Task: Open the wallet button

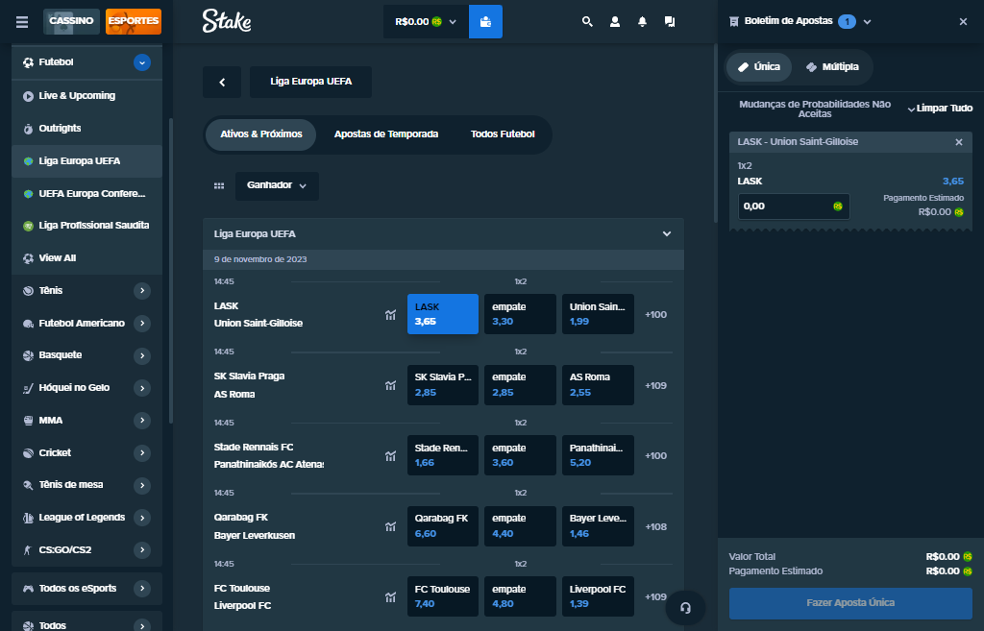Action: (x=485, y=22)
